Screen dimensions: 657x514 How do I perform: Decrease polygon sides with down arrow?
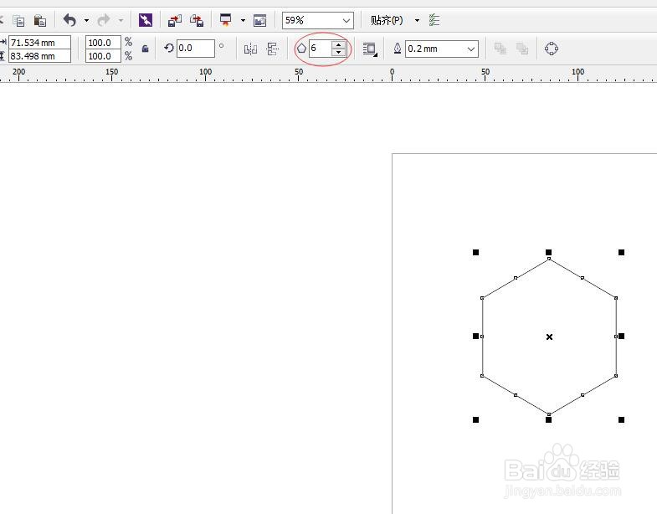pyautogui.click(x=339, y=53)
